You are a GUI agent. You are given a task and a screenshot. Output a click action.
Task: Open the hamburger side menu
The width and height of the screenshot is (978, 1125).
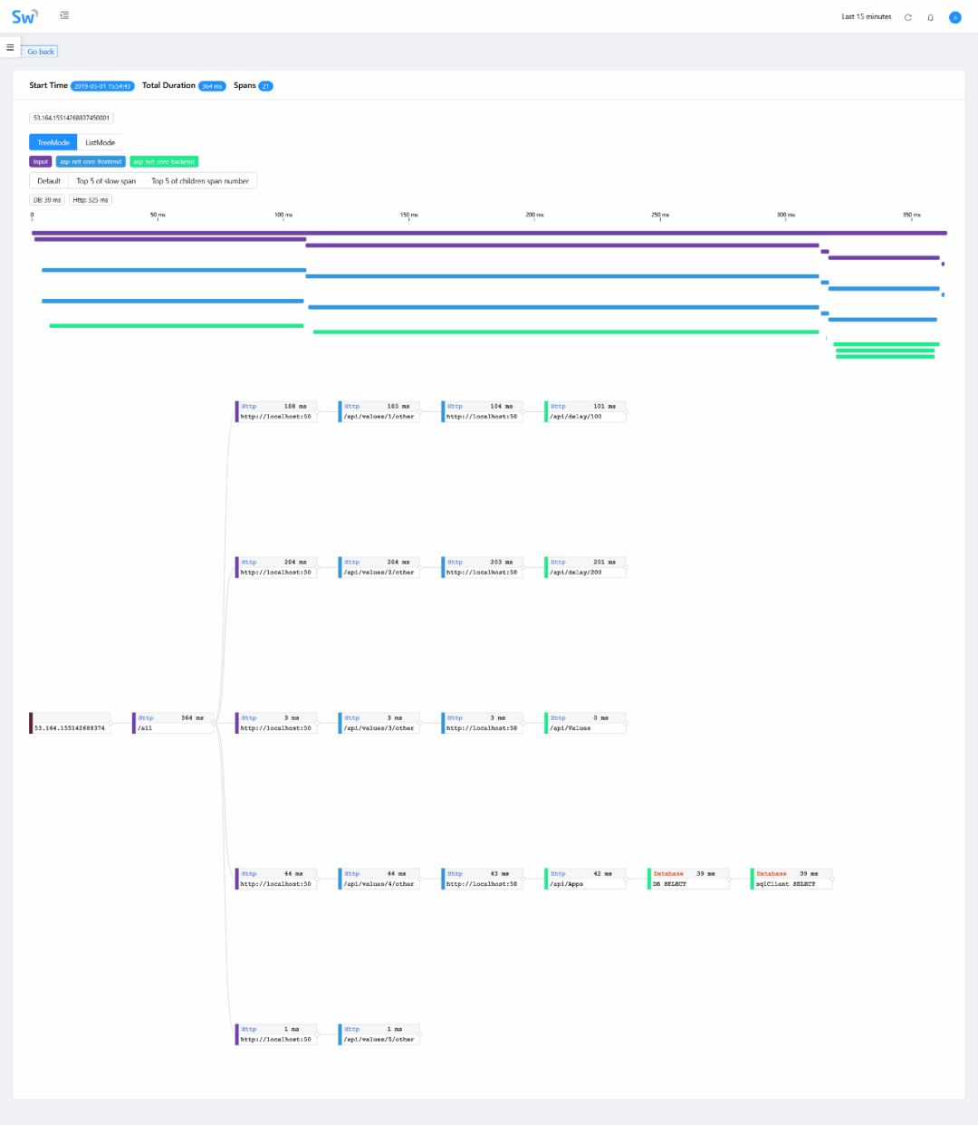click(x=10, y=47)
